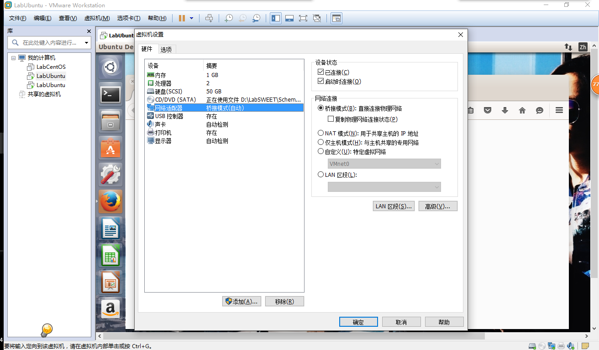Click the 高级(V)... button
Screen dimensions: 599x350
pos(438,206)
